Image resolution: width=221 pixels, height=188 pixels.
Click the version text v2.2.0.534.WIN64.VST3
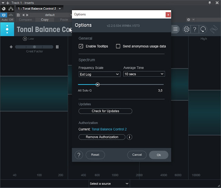point(123,26)
